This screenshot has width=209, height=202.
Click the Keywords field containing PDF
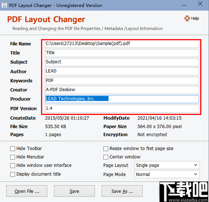(122, 81)
